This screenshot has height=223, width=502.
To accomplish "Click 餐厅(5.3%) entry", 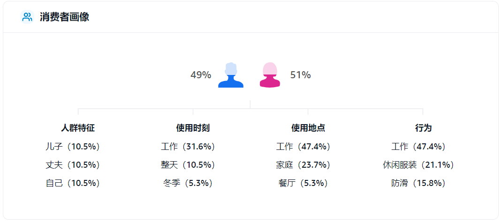I will pyautogui.click(x=304, y=183).
